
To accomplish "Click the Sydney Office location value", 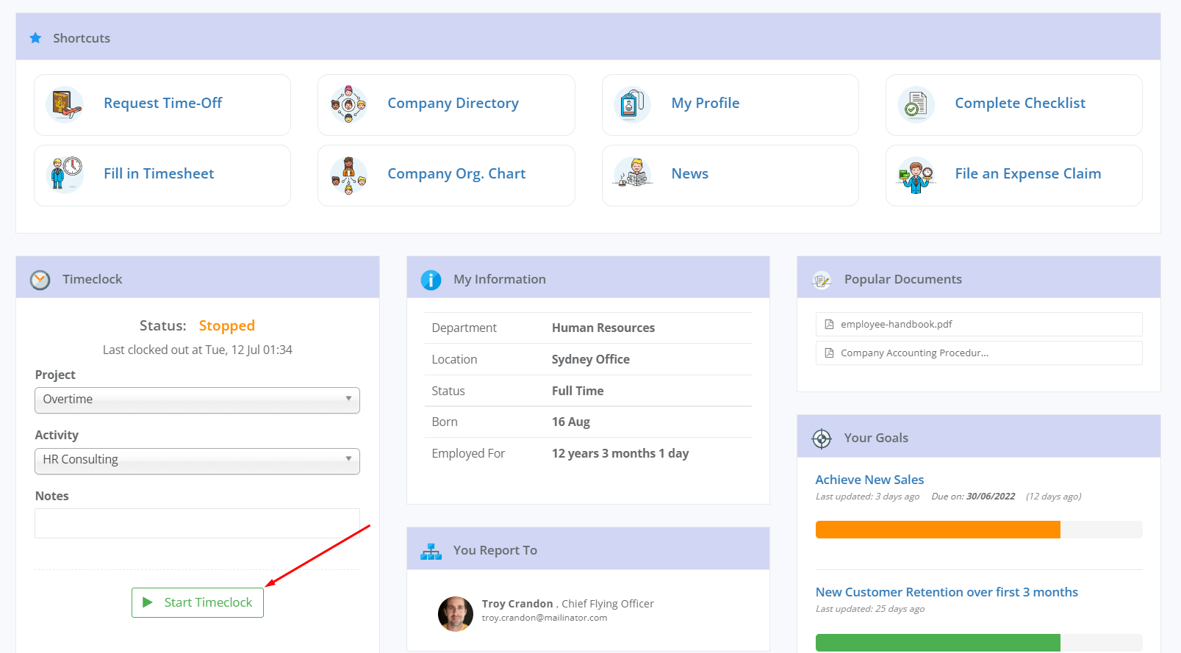I will pyautogui.click(x=591, y=359).
